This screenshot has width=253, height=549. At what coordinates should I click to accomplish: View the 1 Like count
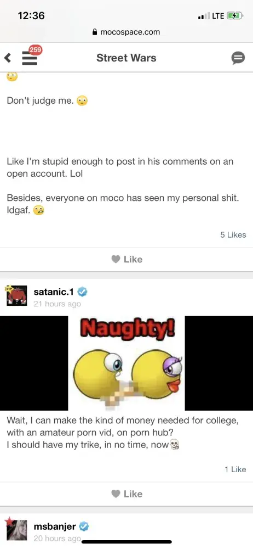(235, 469)
